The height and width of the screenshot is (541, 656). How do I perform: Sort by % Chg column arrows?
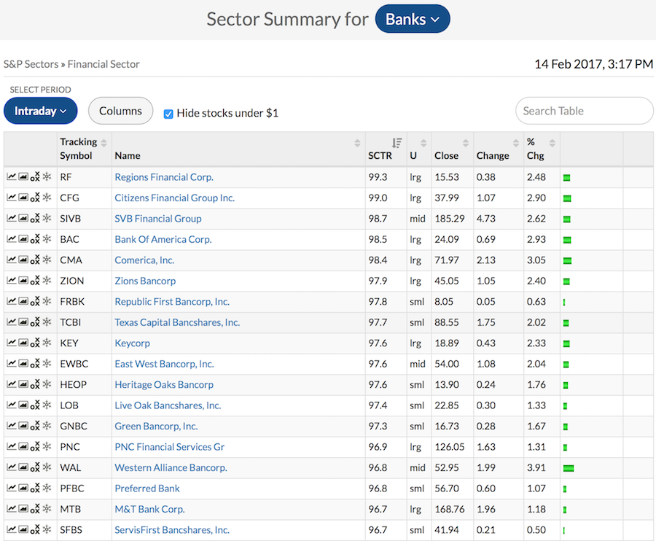[552, 143]
